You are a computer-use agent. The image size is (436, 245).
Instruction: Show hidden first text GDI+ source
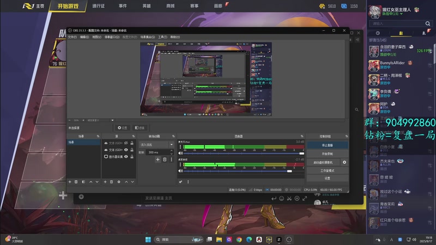126,143
